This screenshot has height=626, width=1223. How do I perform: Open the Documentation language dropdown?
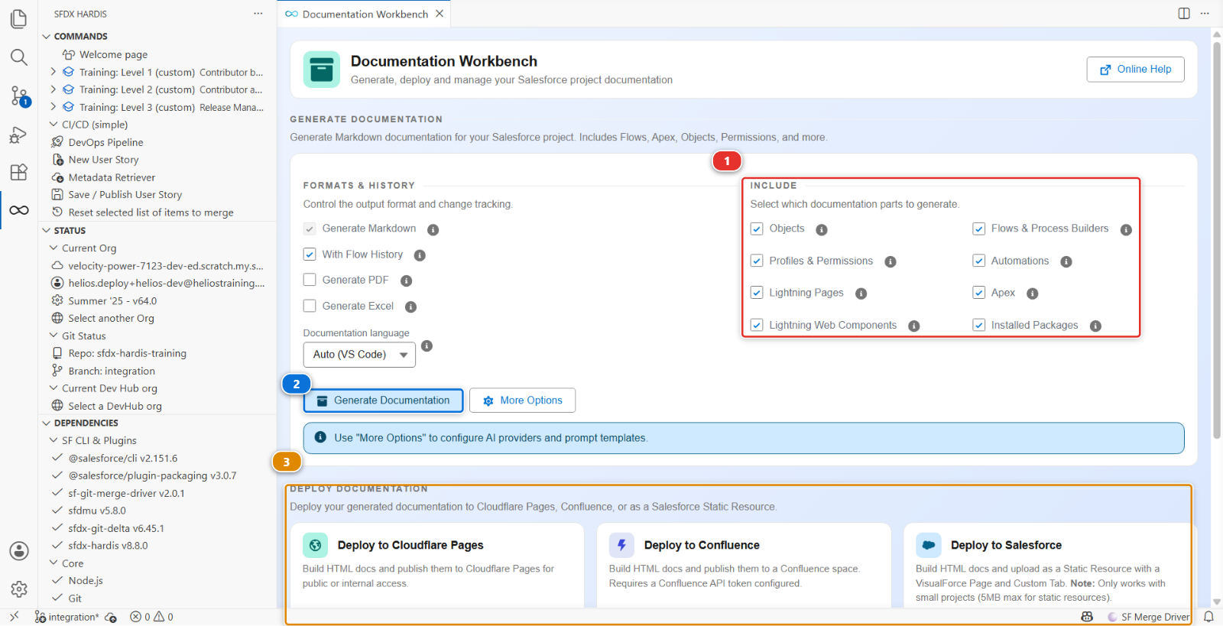point(359,355)
